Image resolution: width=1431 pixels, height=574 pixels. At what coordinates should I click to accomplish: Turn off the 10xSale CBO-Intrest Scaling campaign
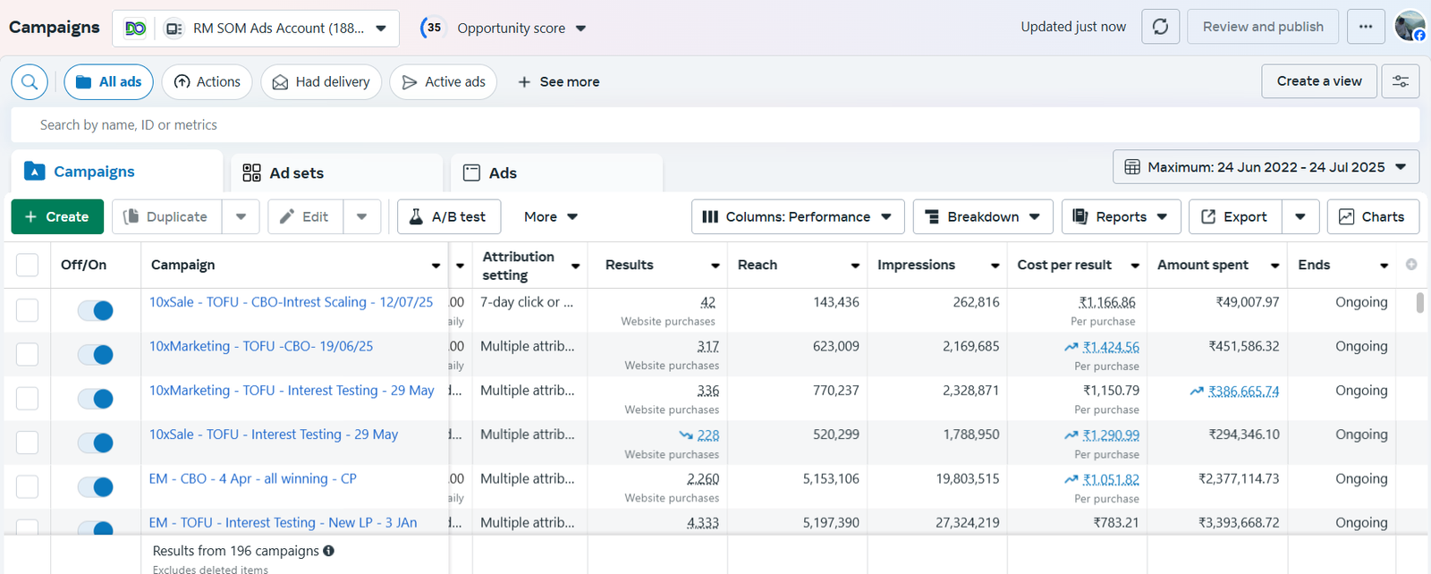96,310
